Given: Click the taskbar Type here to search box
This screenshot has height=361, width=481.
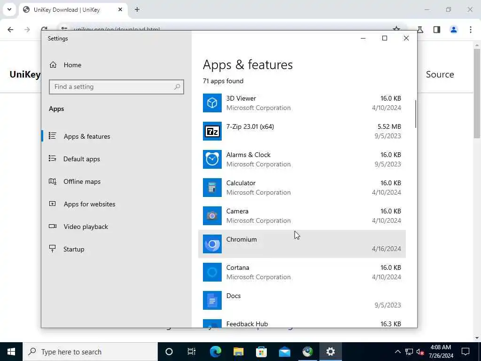Looking at the screenshot, I should coord(90,352).
